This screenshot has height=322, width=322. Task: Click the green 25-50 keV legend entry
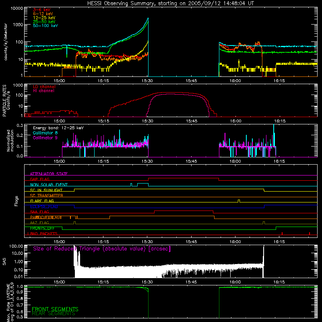pyautogui.click(x=44, y=22)
